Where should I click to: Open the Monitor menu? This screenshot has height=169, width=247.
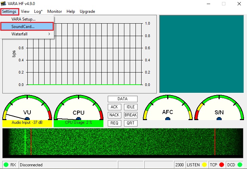[x=54, y=11]
